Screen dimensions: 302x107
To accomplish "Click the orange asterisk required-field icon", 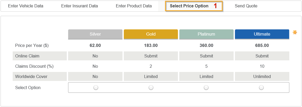I will pyautogui.click(x=295, y=33).
